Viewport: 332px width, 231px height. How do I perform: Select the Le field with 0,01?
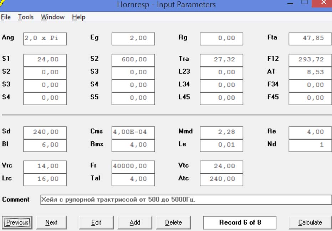click(x=221, y=146)
